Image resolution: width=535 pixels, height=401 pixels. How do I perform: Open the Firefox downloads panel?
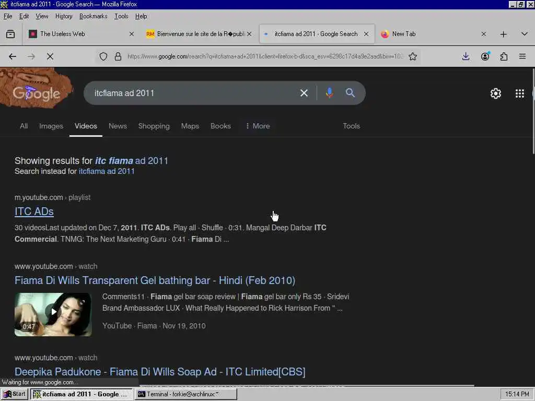pyautogui.click(x=466, y=56)
